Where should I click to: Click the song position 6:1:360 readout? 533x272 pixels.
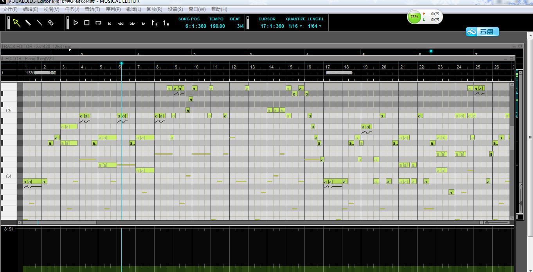point(196,26)
